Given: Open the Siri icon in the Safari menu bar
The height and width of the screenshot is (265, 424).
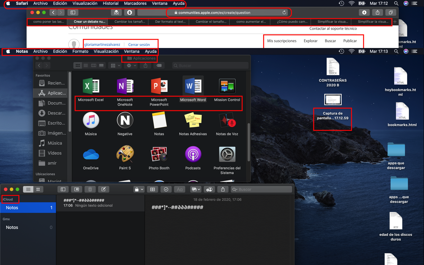Looking at the screenshot, I should [406, 3].
